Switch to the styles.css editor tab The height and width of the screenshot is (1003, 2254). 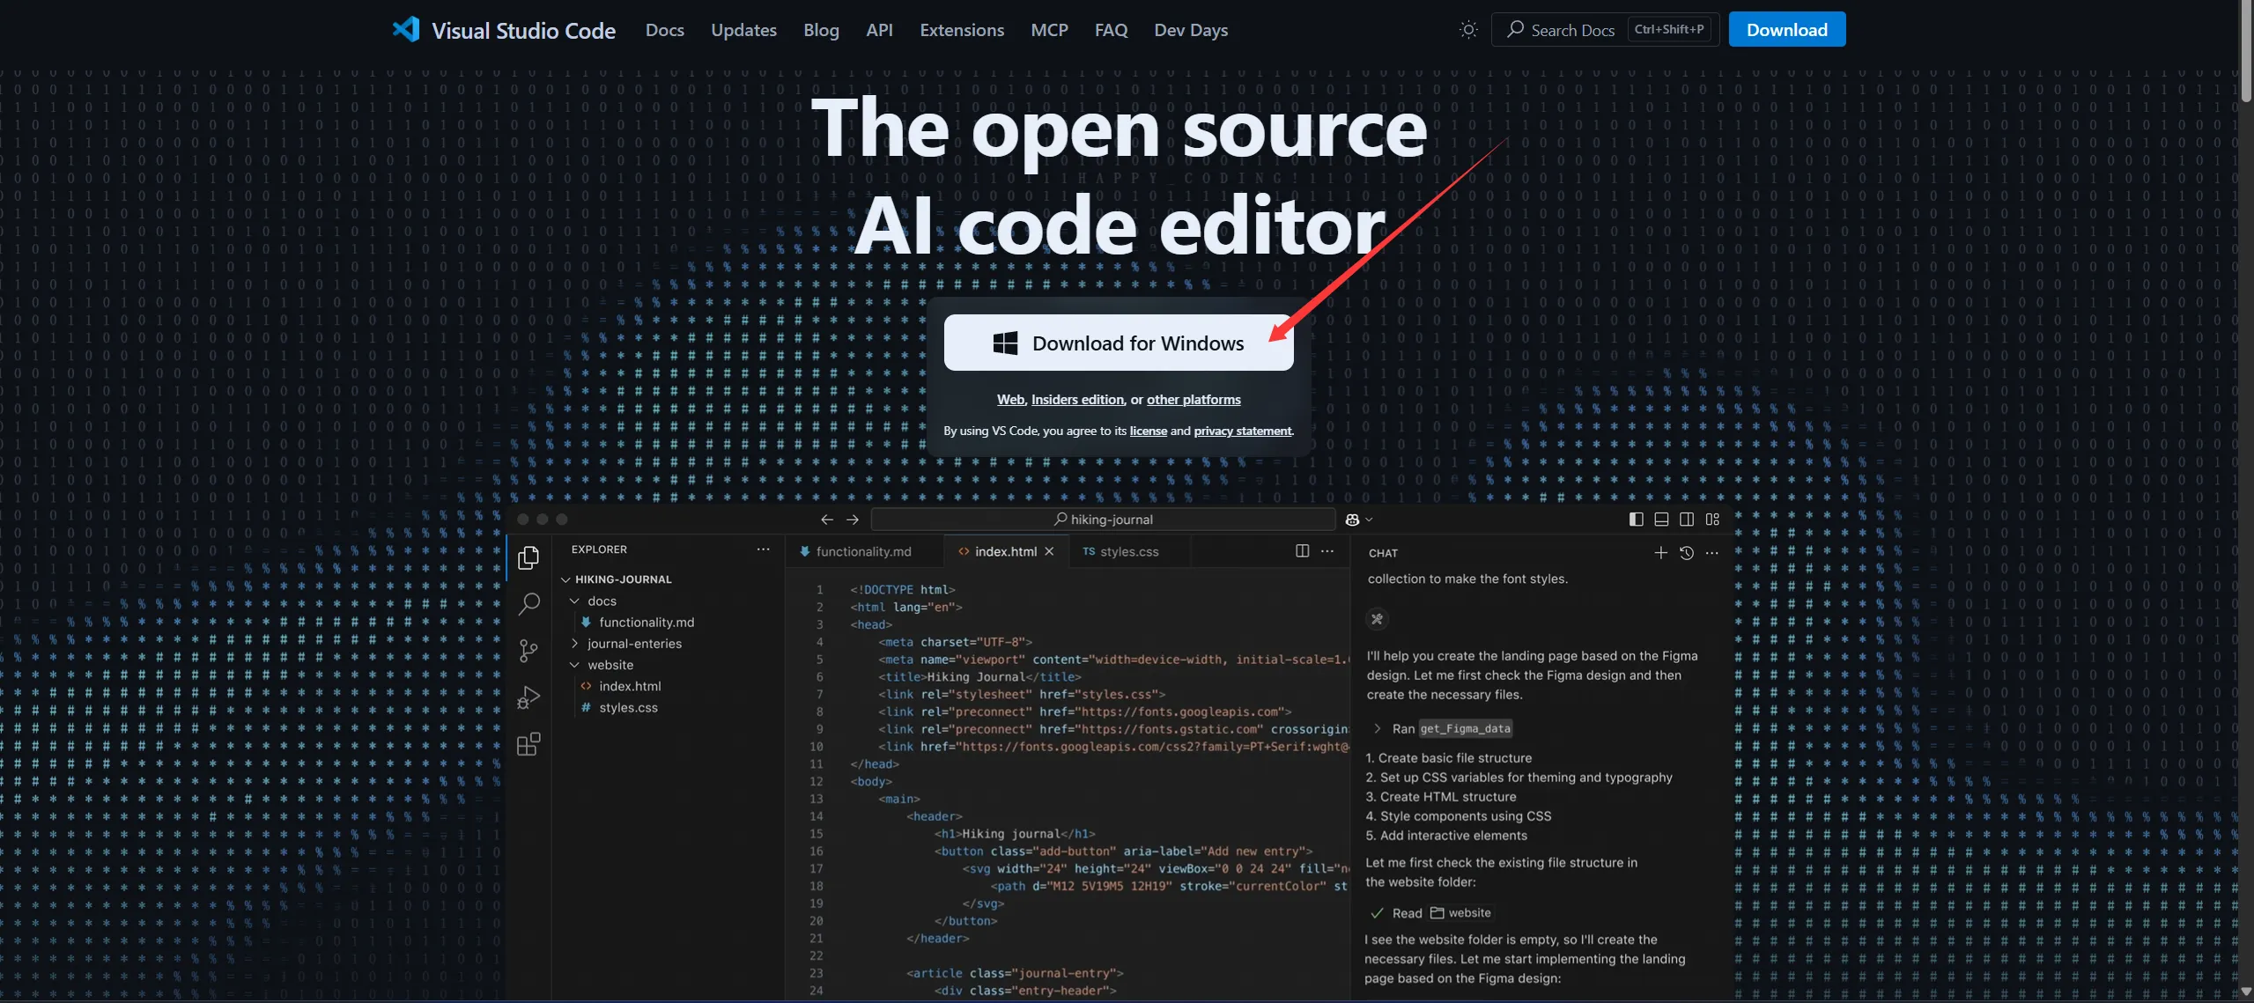click(1128, 551)
